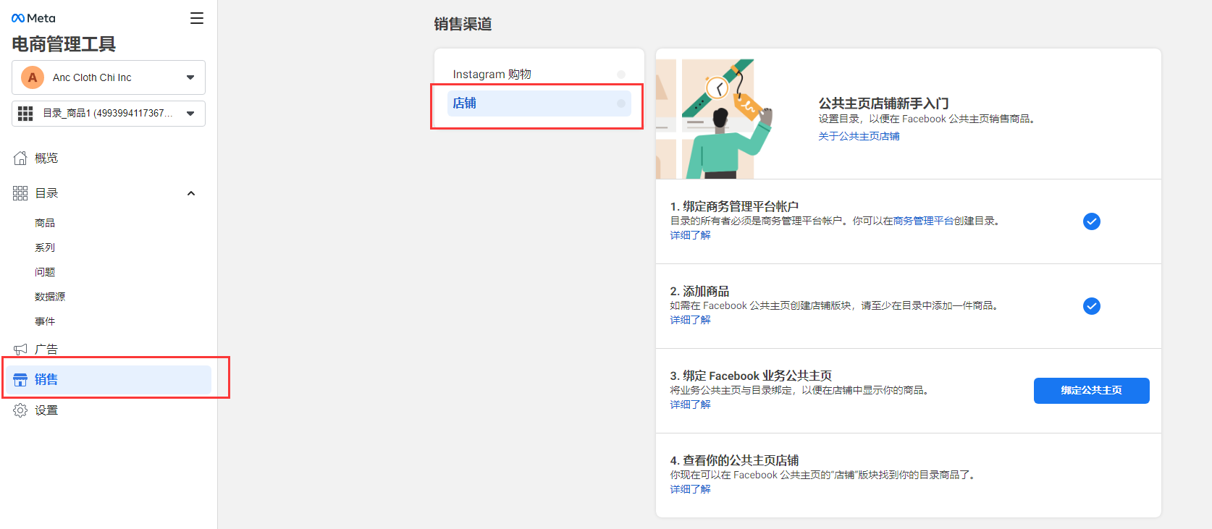This screenshot has height=529, width=1212.
Task: Open 问题 under 目录
Action: (45, 272)
